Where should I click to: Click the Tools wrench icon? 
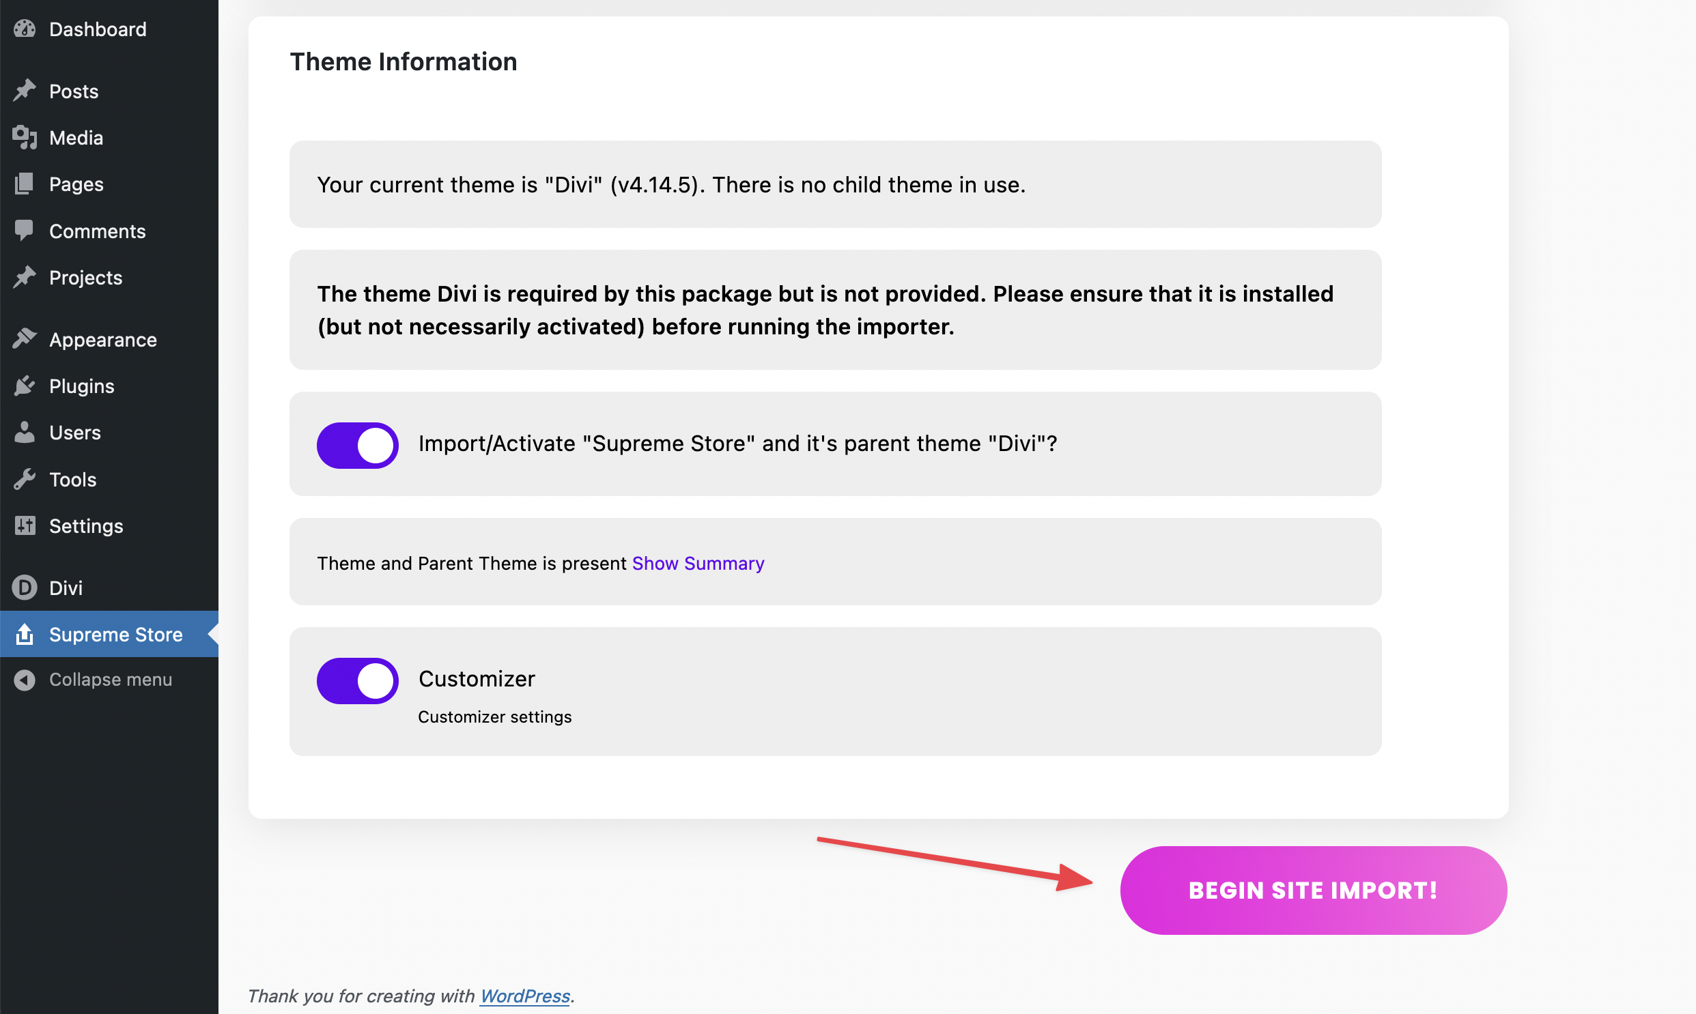pos(25,479)
